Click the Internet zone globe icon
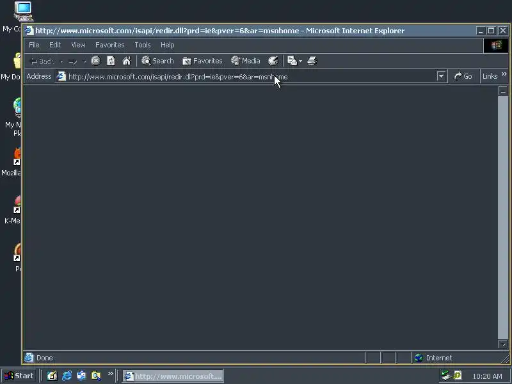 click(419, 358)
